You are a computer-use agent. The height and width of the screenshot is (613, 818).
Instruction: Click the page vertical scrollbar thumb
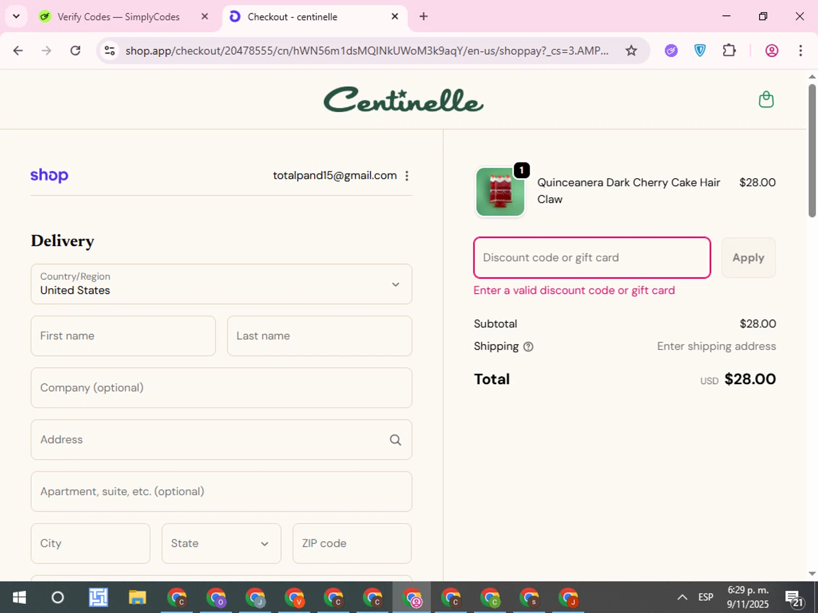pos(812,150)
